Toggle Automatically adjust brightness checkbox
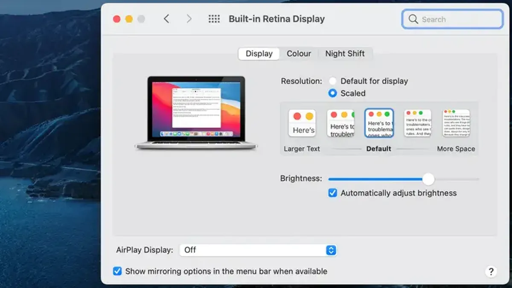This screenshot has width=512, height=288. click(333, 193)
